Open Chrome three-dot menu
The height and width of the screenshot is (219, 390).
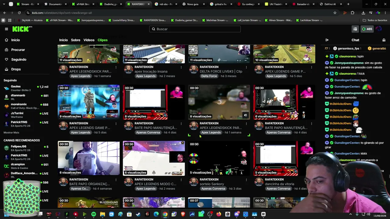[x=385, y=13]
